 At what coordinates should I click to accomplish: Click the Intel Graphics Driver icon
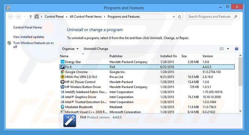[x=63, y=97]
